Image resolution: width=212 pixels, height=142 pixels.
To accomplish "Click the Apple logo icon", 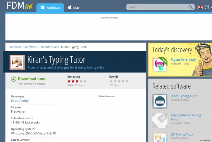I will click(x=70, y=7).
